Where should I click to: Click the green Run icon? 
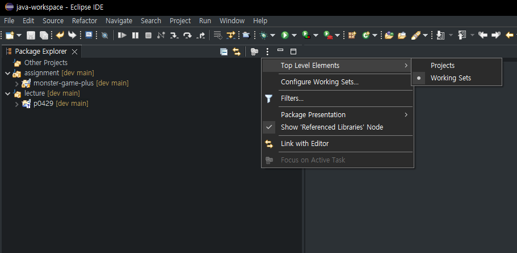pos(285,35)
